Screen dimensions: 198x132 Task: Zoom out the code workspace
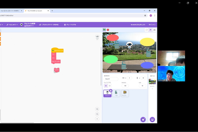click(97, 114)
